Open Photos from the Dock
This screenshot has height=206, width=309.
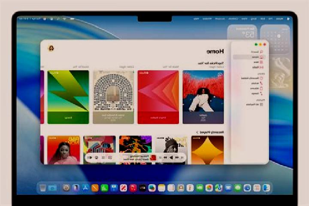point(209,188)
